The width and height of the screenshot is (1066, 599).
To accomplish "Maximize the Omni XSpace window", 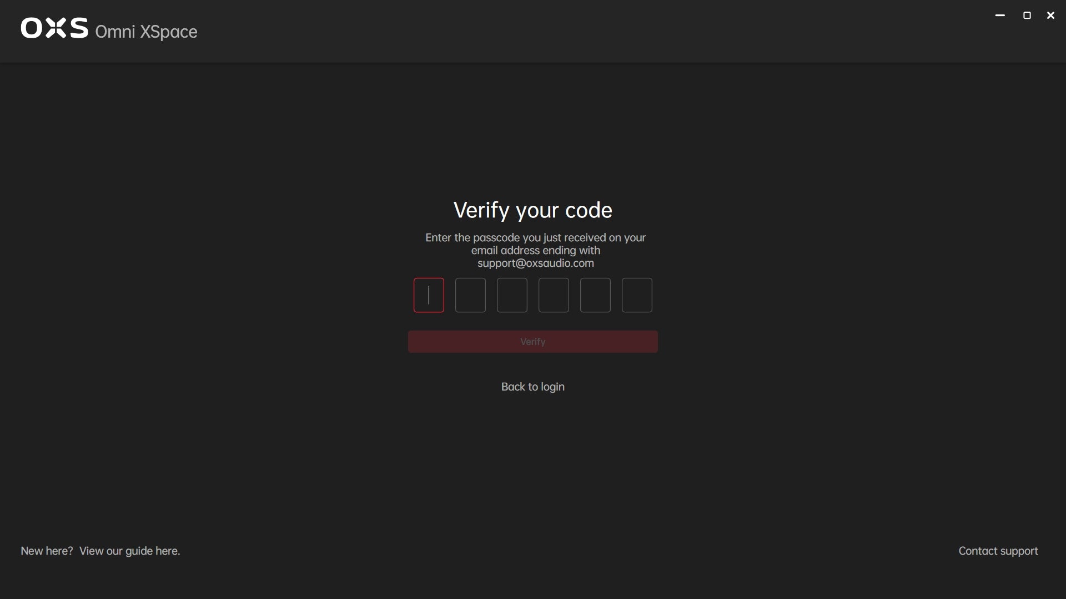I will 1027,16.
